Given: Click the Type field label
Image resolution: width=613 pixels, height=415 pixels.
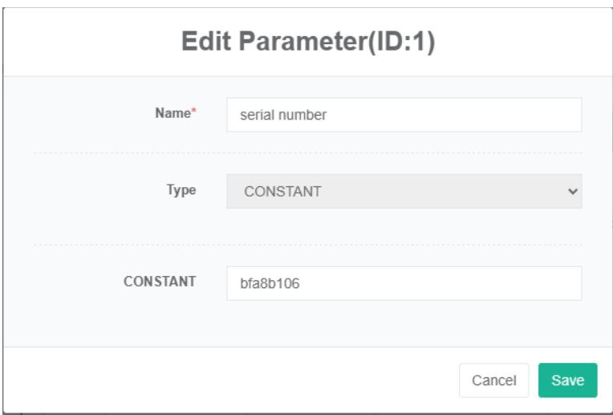Looking at the screenshot, I should tap(183, 190).
